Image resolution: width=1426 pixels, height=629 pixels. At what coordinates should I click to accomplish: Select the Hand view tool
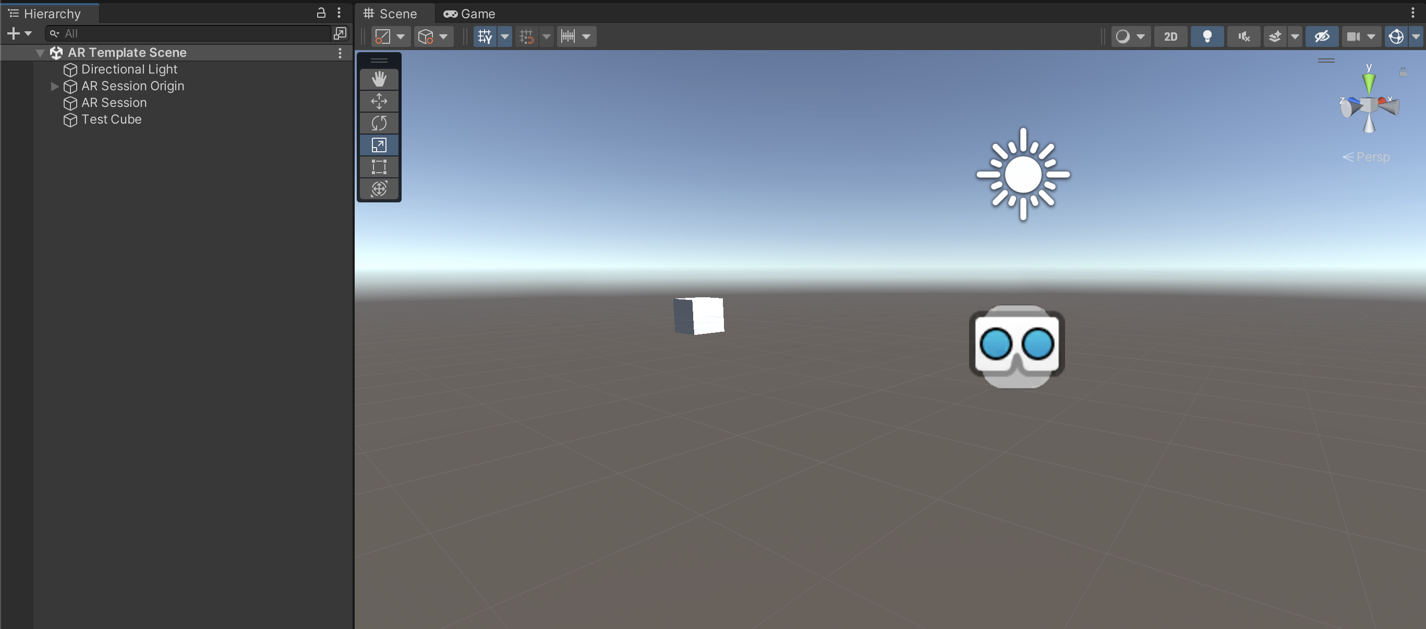pos(379,79)
